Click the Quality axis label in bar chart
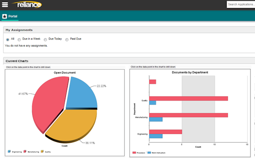This screenshot has width=255, height=158. [x=144, y=101]
